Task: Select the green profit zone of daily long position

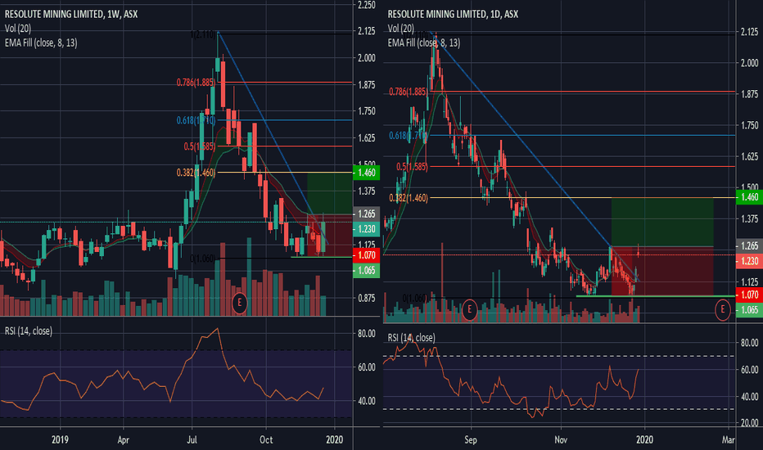Action: coord(662,222)
